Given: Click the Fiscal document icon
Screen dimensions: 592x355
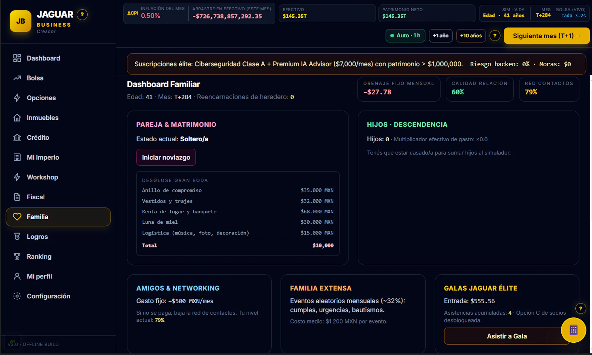Looking at the screenshot, I should point(17,197).
